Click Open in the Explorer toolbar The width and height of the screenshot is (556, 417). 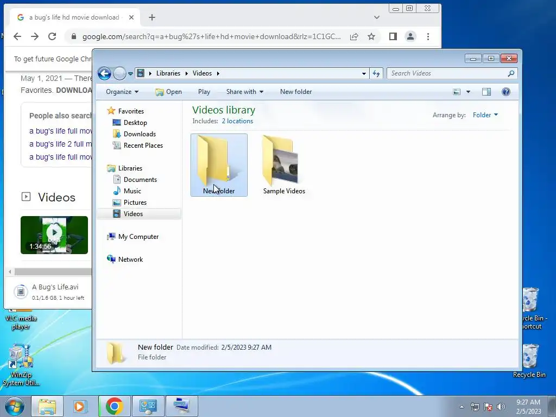pos(169,92)
